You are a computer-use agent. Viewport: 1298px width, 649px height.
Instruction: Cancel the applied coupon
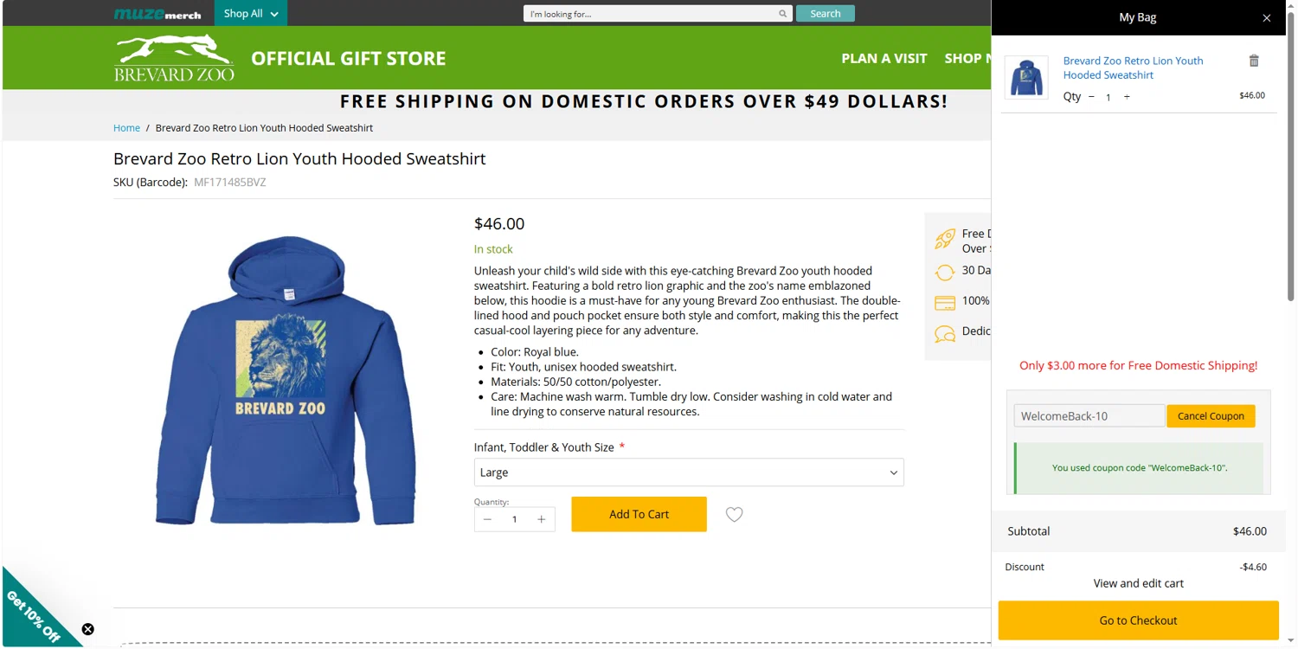pyautogui.click(x=1211, y=416)
